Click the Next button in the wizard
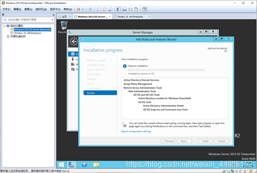The image size is (257, 173). tap(184, 141)
